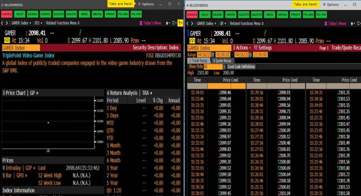Open Settings in Trade/Quote Recap
361x196 pixels.
click(x=263, y=48)
